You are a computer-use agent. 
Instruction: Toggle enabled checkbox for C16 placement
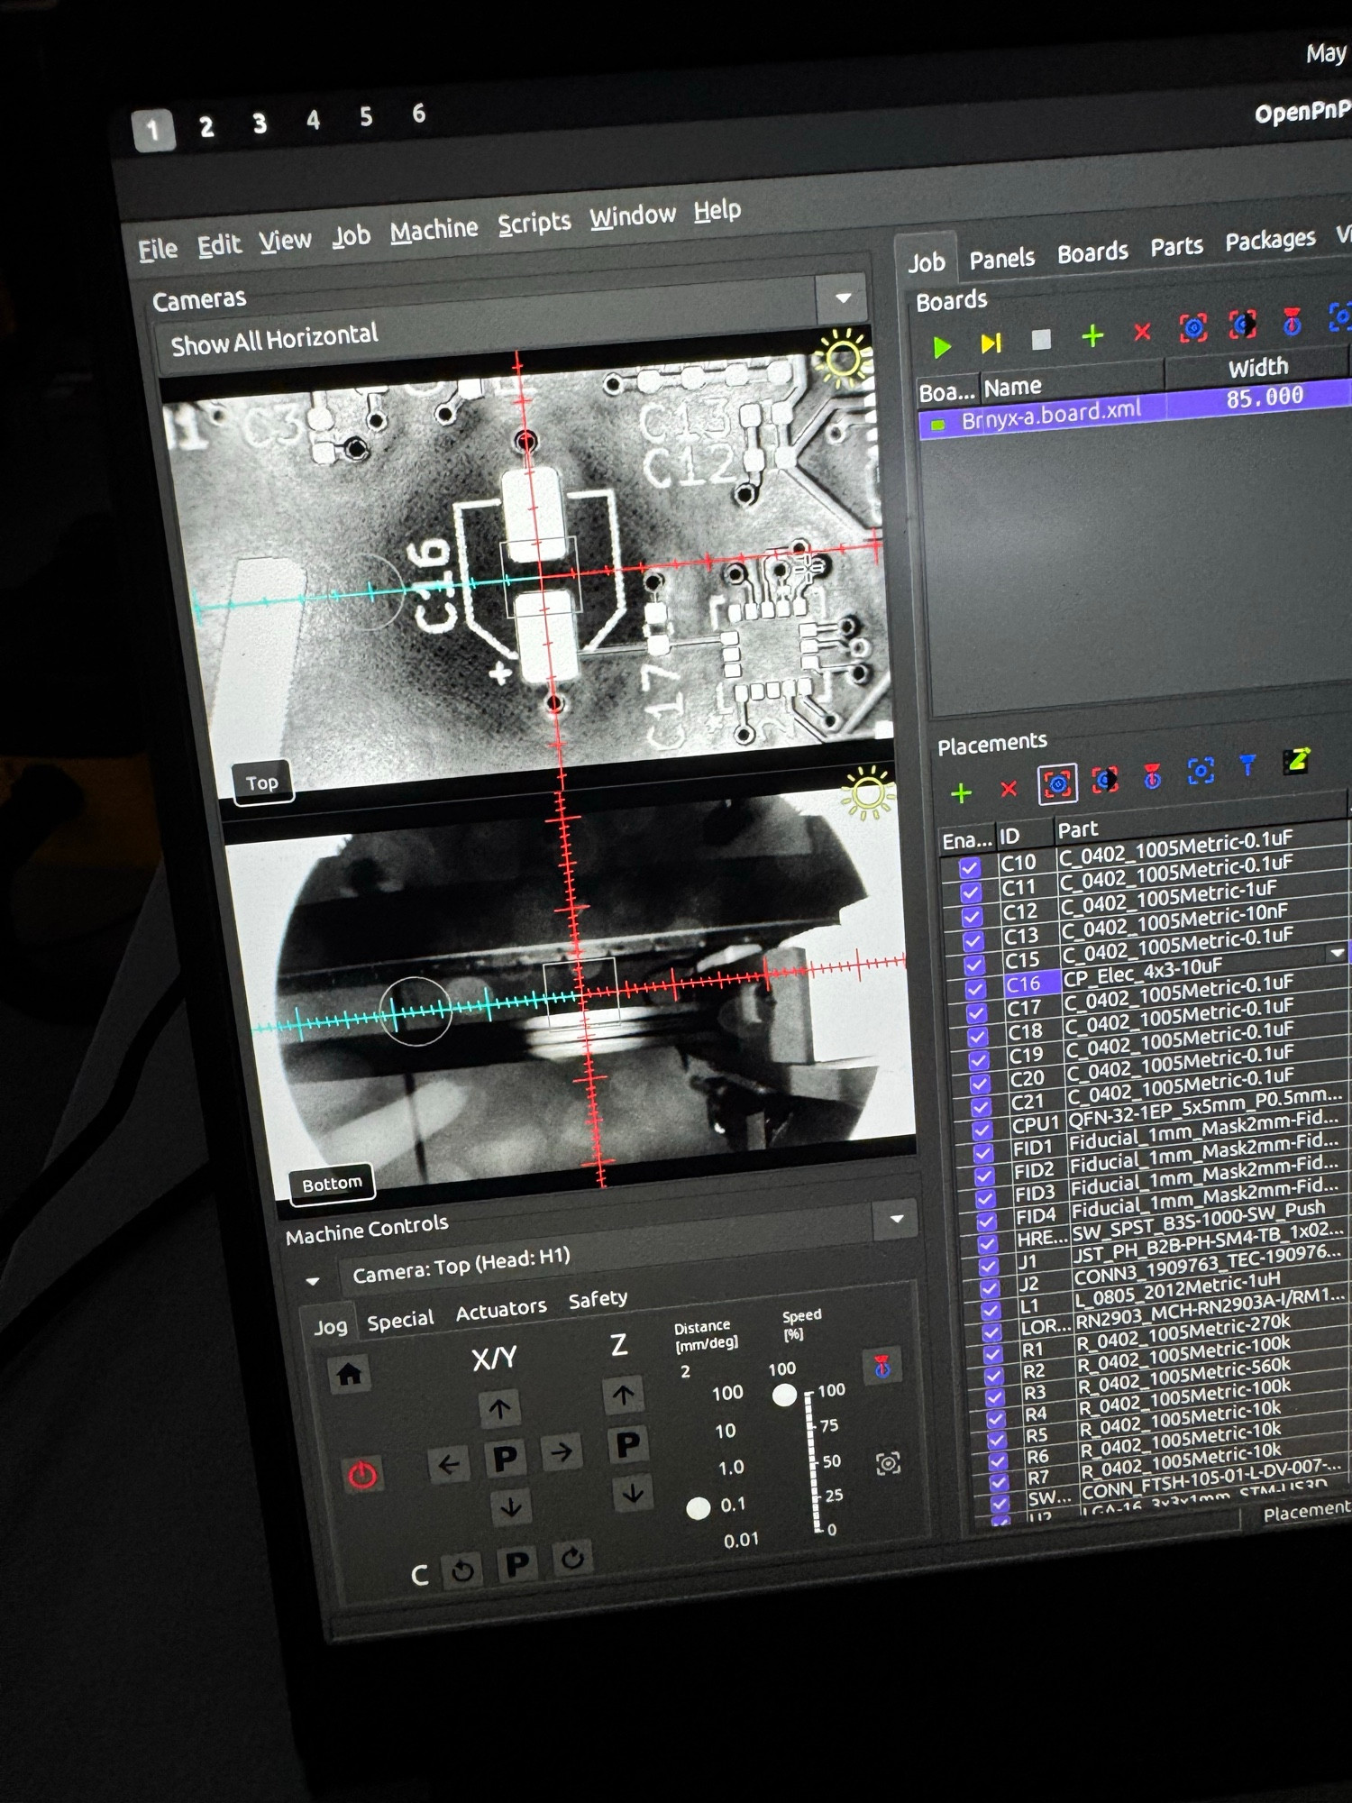click(975, 988)
